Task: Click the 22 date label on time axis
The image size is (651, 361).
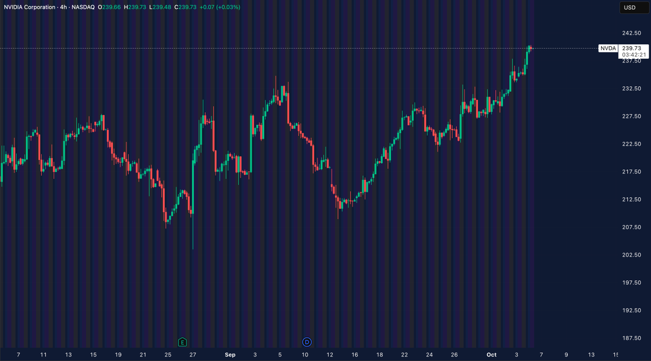Action: pyautogui.click(x=405, y=354)
